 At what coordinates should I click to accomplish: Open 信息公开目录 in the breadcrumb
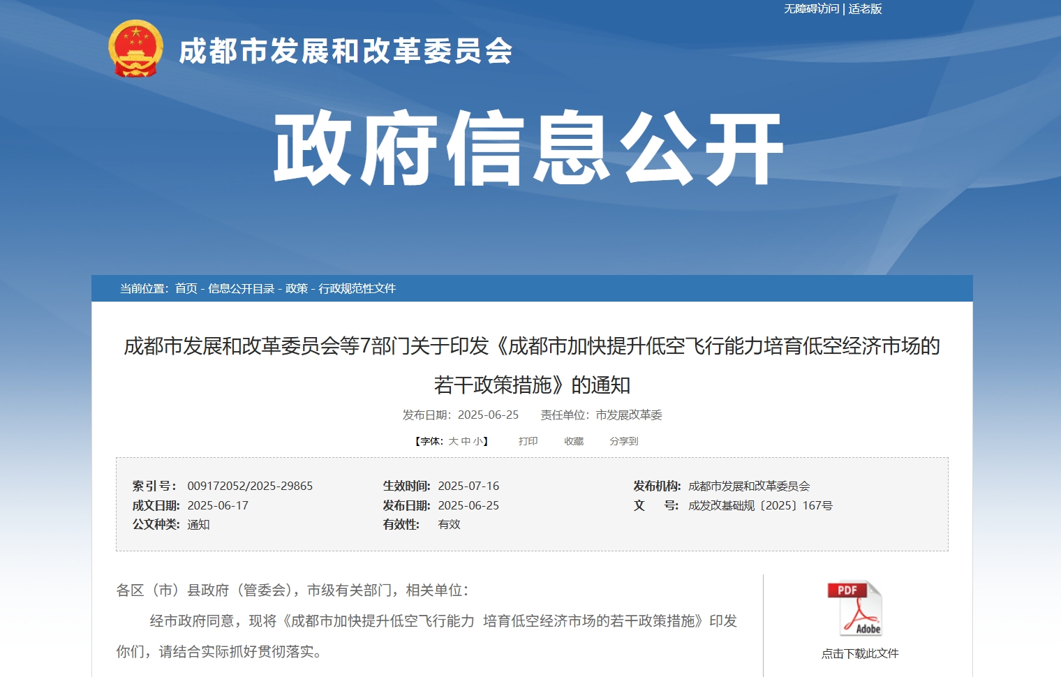tap(241, 288)
